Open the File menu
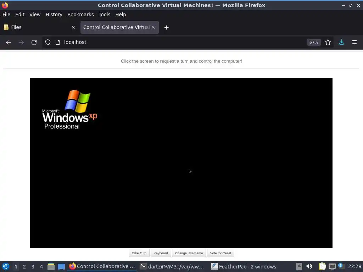 pyautogui.click(x=6, y=15)
